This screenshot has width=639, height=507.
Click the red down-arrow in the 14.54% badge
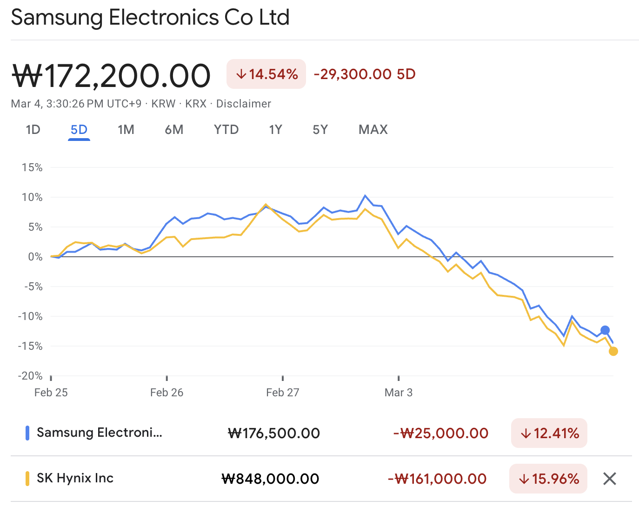[242, 73]
